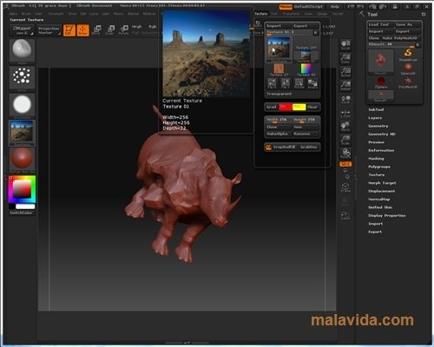
Task: Toggle Rotate mode on top shelf
Action: pos(123,30)
